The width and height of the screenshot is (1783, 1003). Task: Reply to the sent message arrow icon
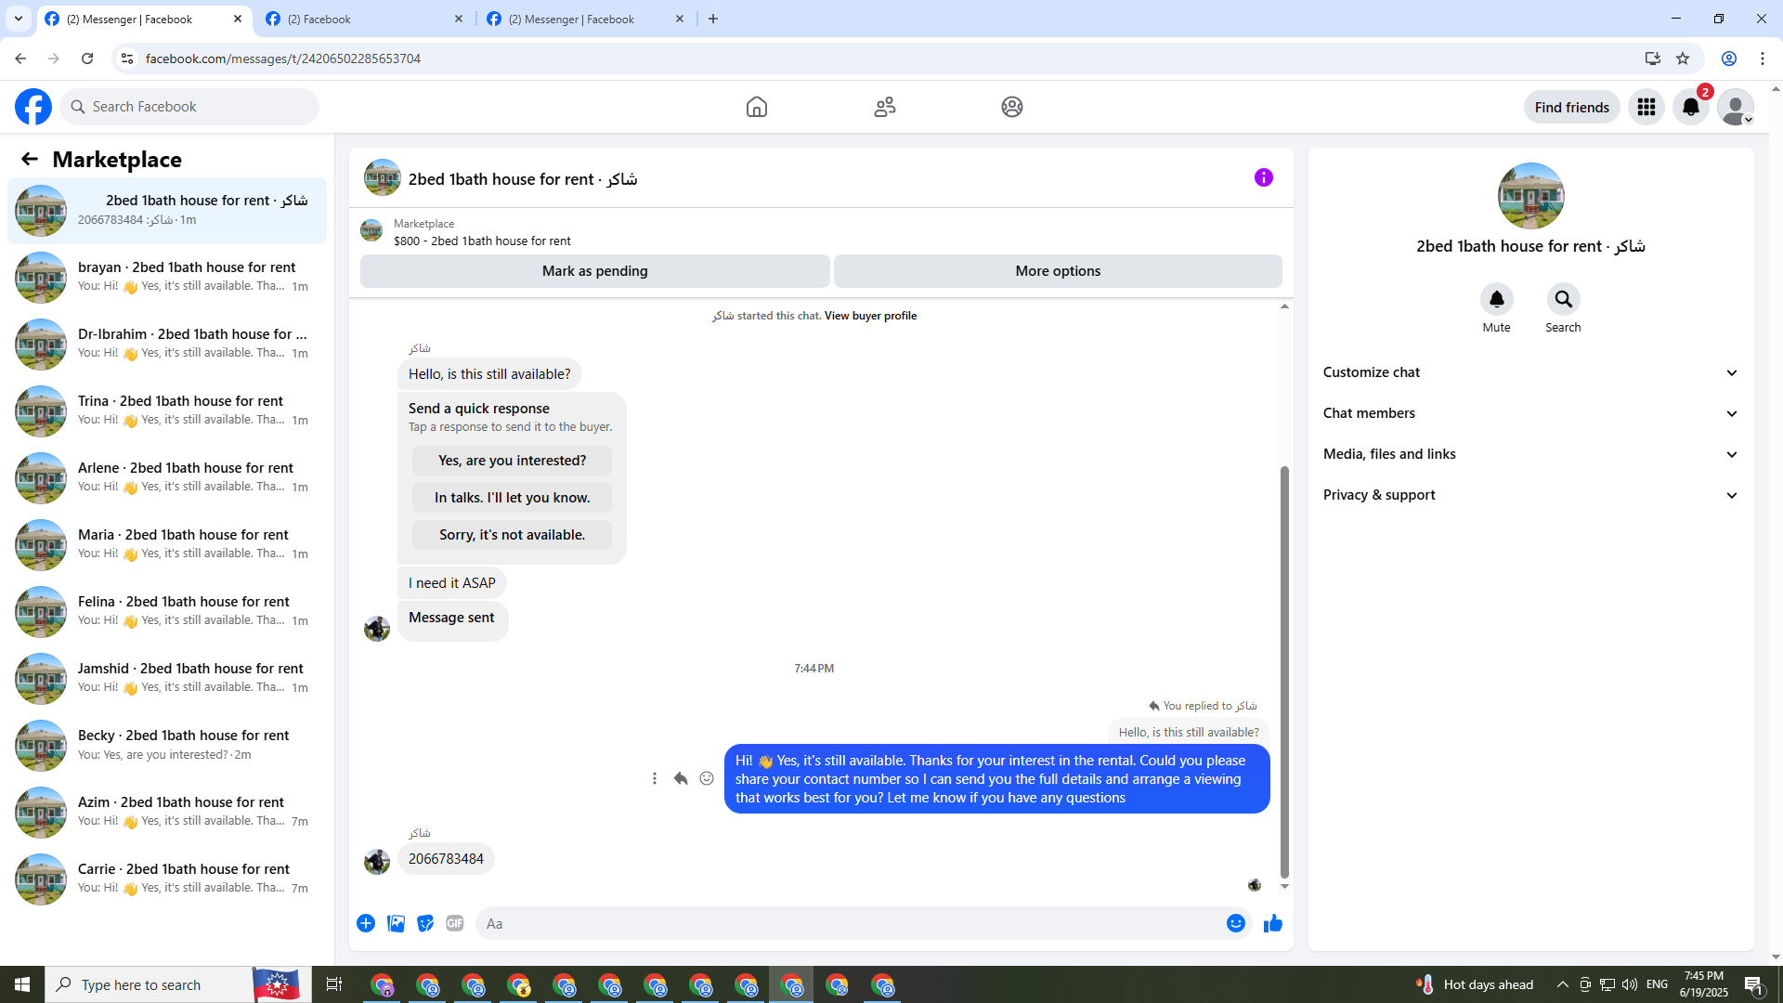tap(681, 778)
